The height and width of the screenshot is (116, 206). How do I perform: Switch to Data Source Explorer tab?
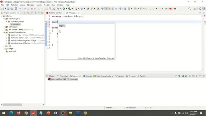coord(103,76)
